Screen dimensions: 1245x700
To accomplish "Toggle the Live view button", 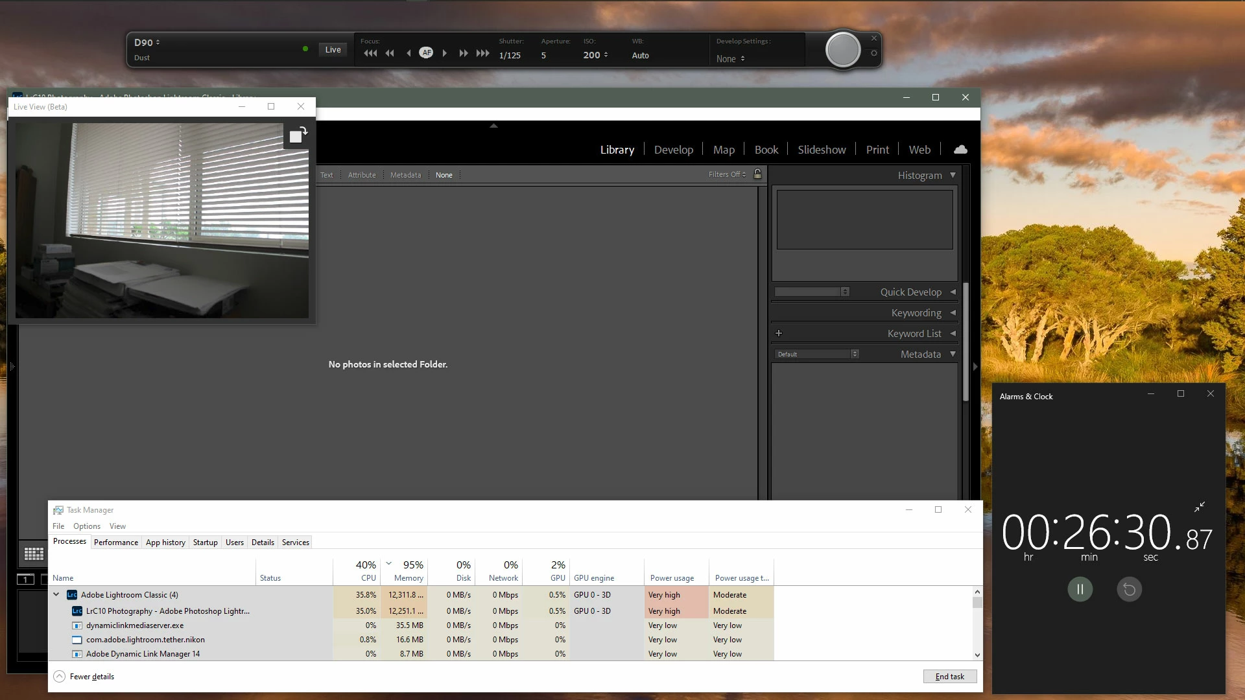I will tap(333, 50).
